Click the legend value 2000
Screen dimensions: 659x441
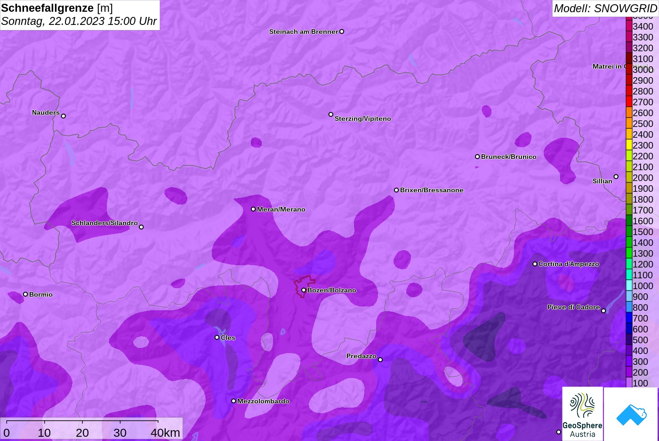pos(643,178)
